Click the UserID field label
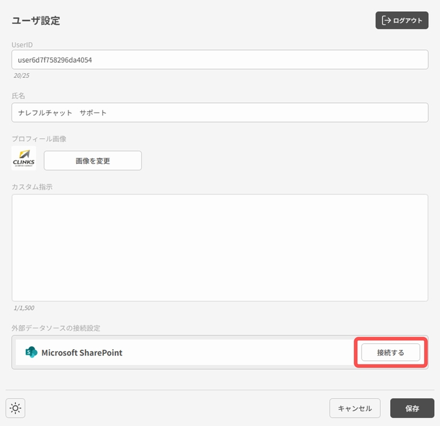This screenshot has height=426, width=440. (21, 44)
